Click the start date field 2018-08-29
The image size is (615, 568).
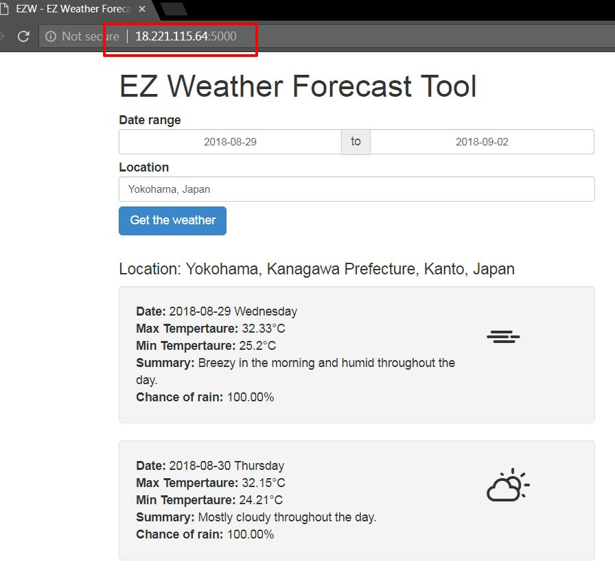click(230, 142)
